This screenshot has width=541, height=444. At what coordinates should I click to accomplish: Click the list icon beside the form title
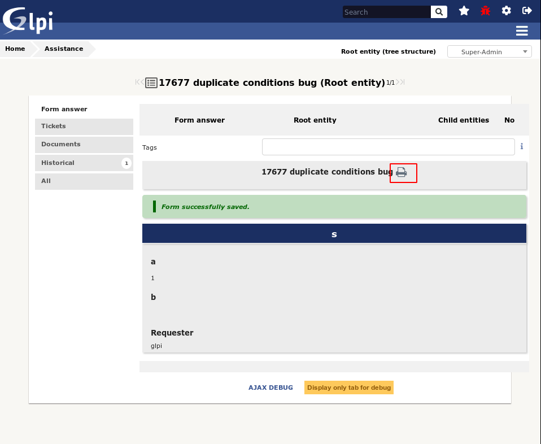pos(150,82)
